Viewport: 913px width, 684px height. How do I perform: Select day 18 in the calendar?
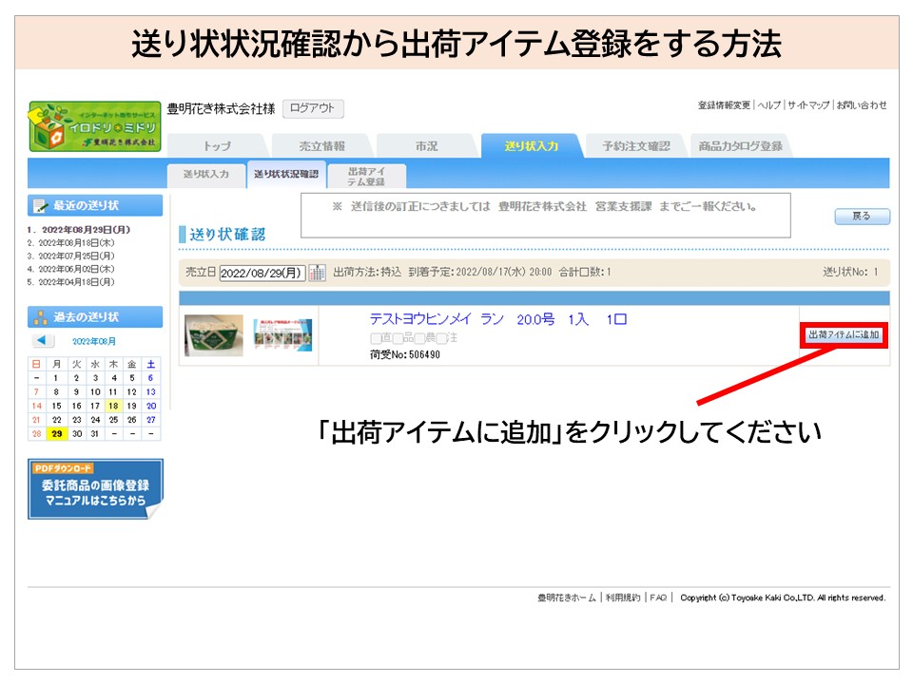pyautogui.click(x=112, y=406)
